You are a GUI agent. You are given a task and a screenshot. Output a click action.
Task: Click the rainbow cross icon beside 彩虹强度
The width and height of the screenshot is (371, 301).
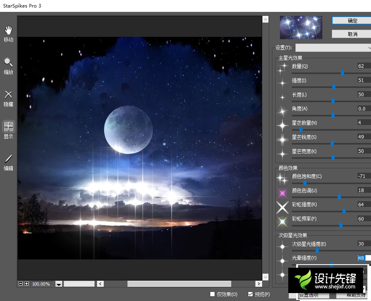(282, 208)
